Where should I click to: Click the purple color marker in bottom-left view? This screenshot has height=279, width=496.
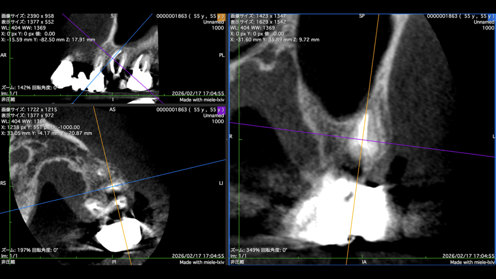[x=221, y=110]
